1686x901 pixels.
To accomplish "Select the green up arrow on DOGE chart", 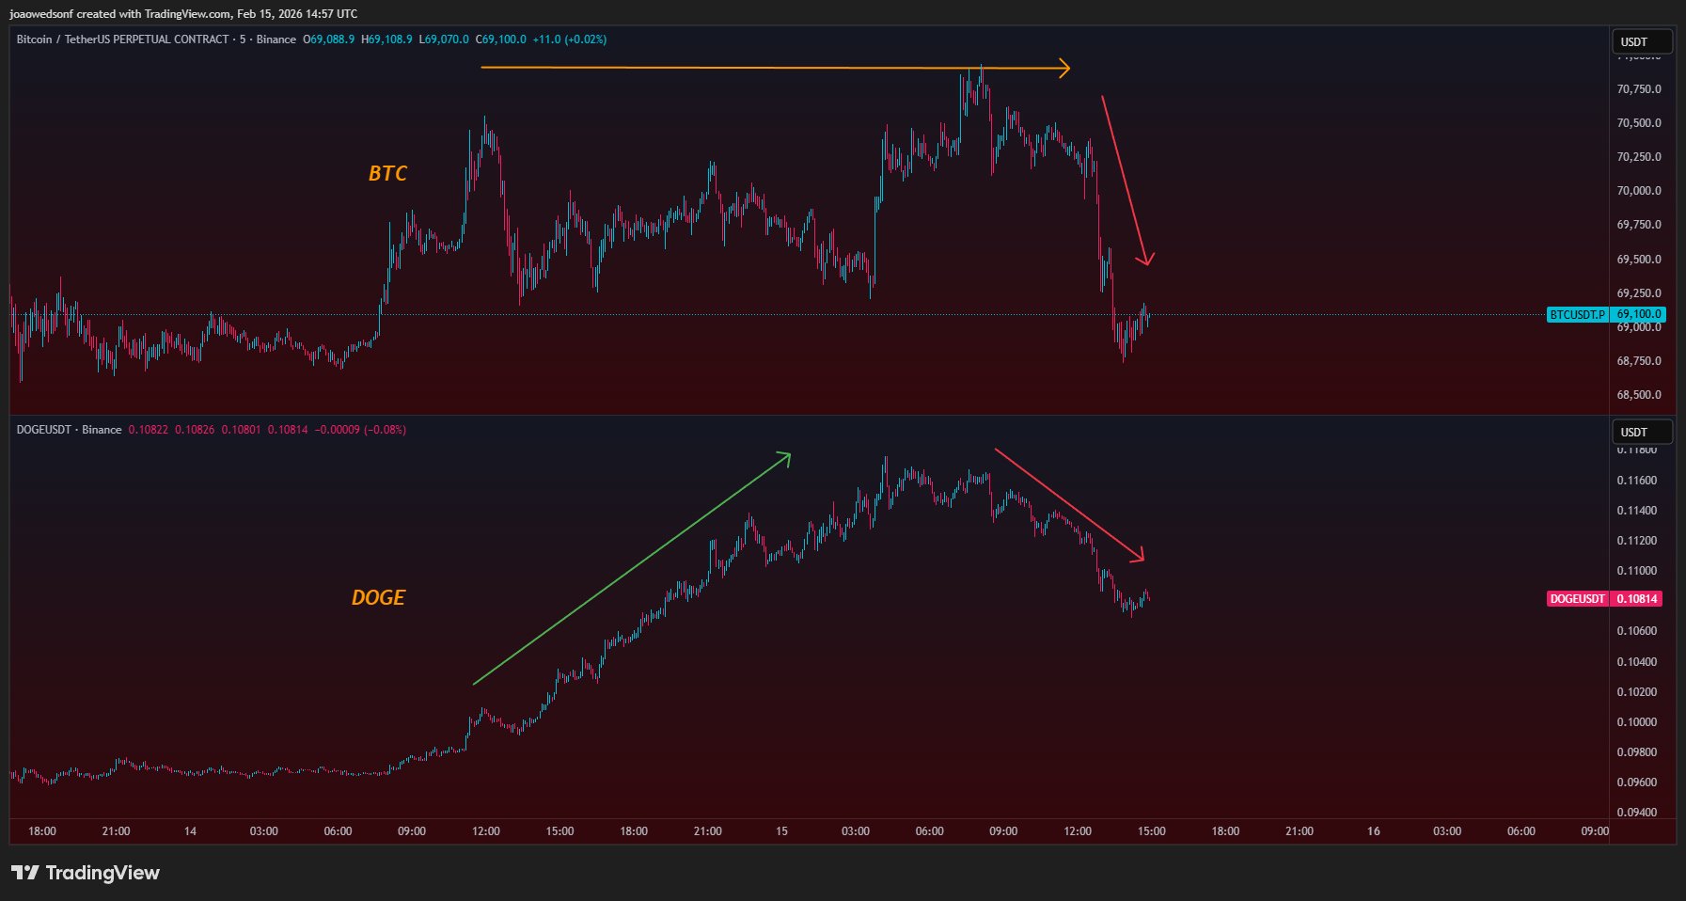I will tap(630, 570).
